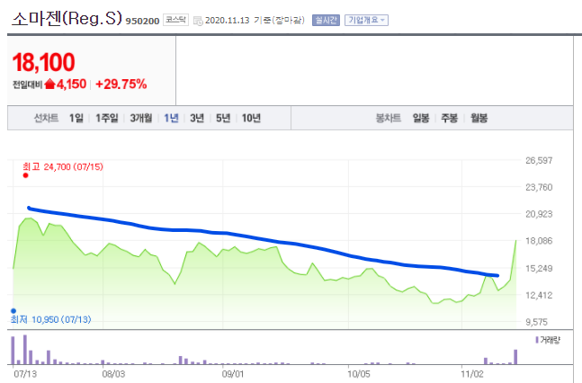Click the 4,150 price change value

coord(72,85)
